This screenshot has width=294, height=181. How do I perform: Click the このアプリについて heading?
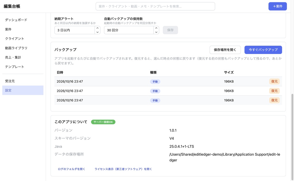[x=71, y=122]
